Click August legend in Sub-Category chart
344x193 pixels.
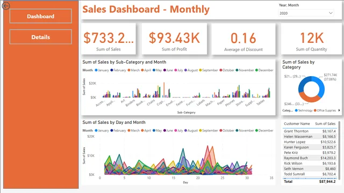(x=191, y=70)
